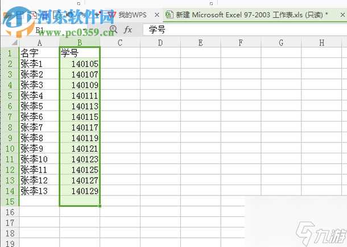Click cell with value 140105
This screenshot has width=347, height=247.
(x=80, y=64)
